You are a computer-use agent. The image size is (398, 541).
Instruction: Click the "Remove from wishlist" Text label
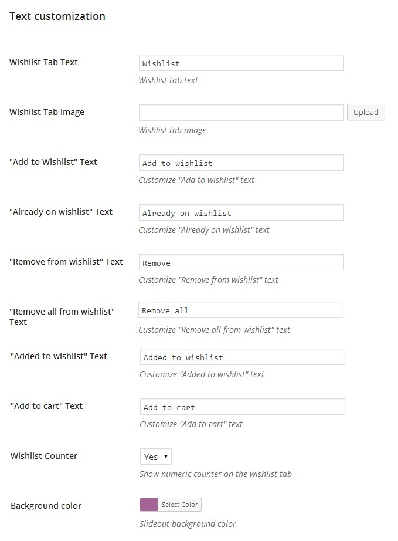(66, 262)
